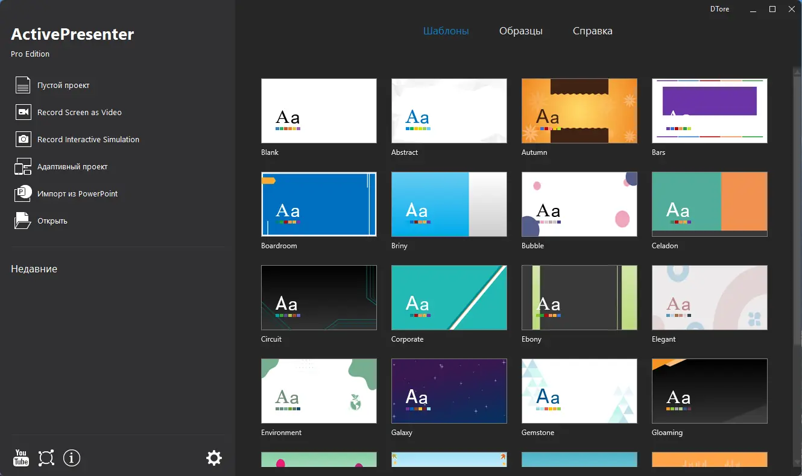This screenshot has height=476, width=802.
Task: Click the community network icon beside YouTube
Action: tap(46, 458)
